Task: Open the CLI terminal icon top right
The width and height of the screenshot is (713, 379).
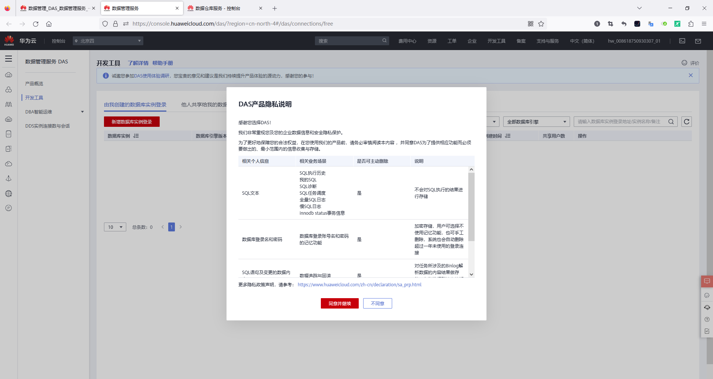Action: click(682, 41)
